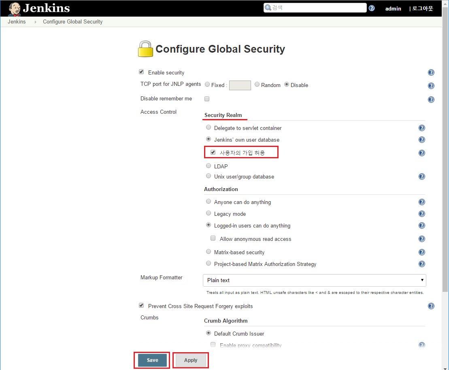Image resolution: width=449 pixels, height=370 pixels.
Task: Click the Markup Formatter label
Action: (x=161, y=278)
